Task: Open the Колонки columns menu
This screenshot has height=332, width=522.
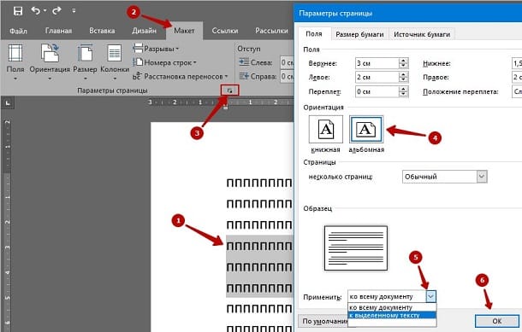Action: (x=115, y=62)
